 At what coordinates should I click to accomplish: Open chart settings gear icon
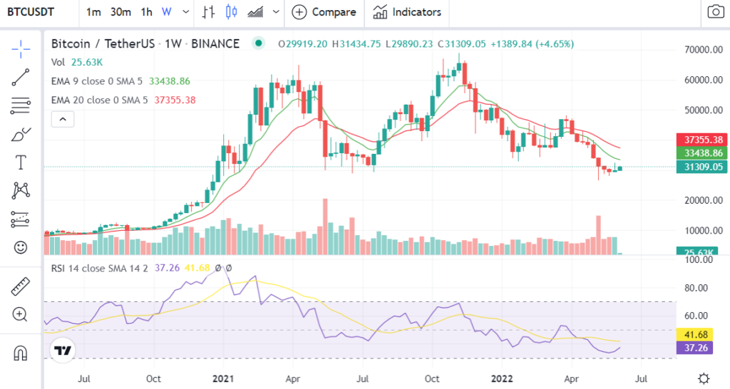coord(704,378)
